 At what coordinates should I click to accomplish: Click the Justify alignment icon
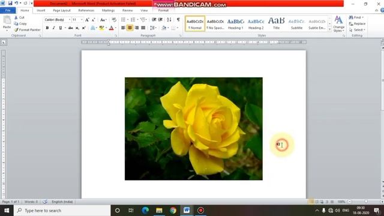point(143,28)
